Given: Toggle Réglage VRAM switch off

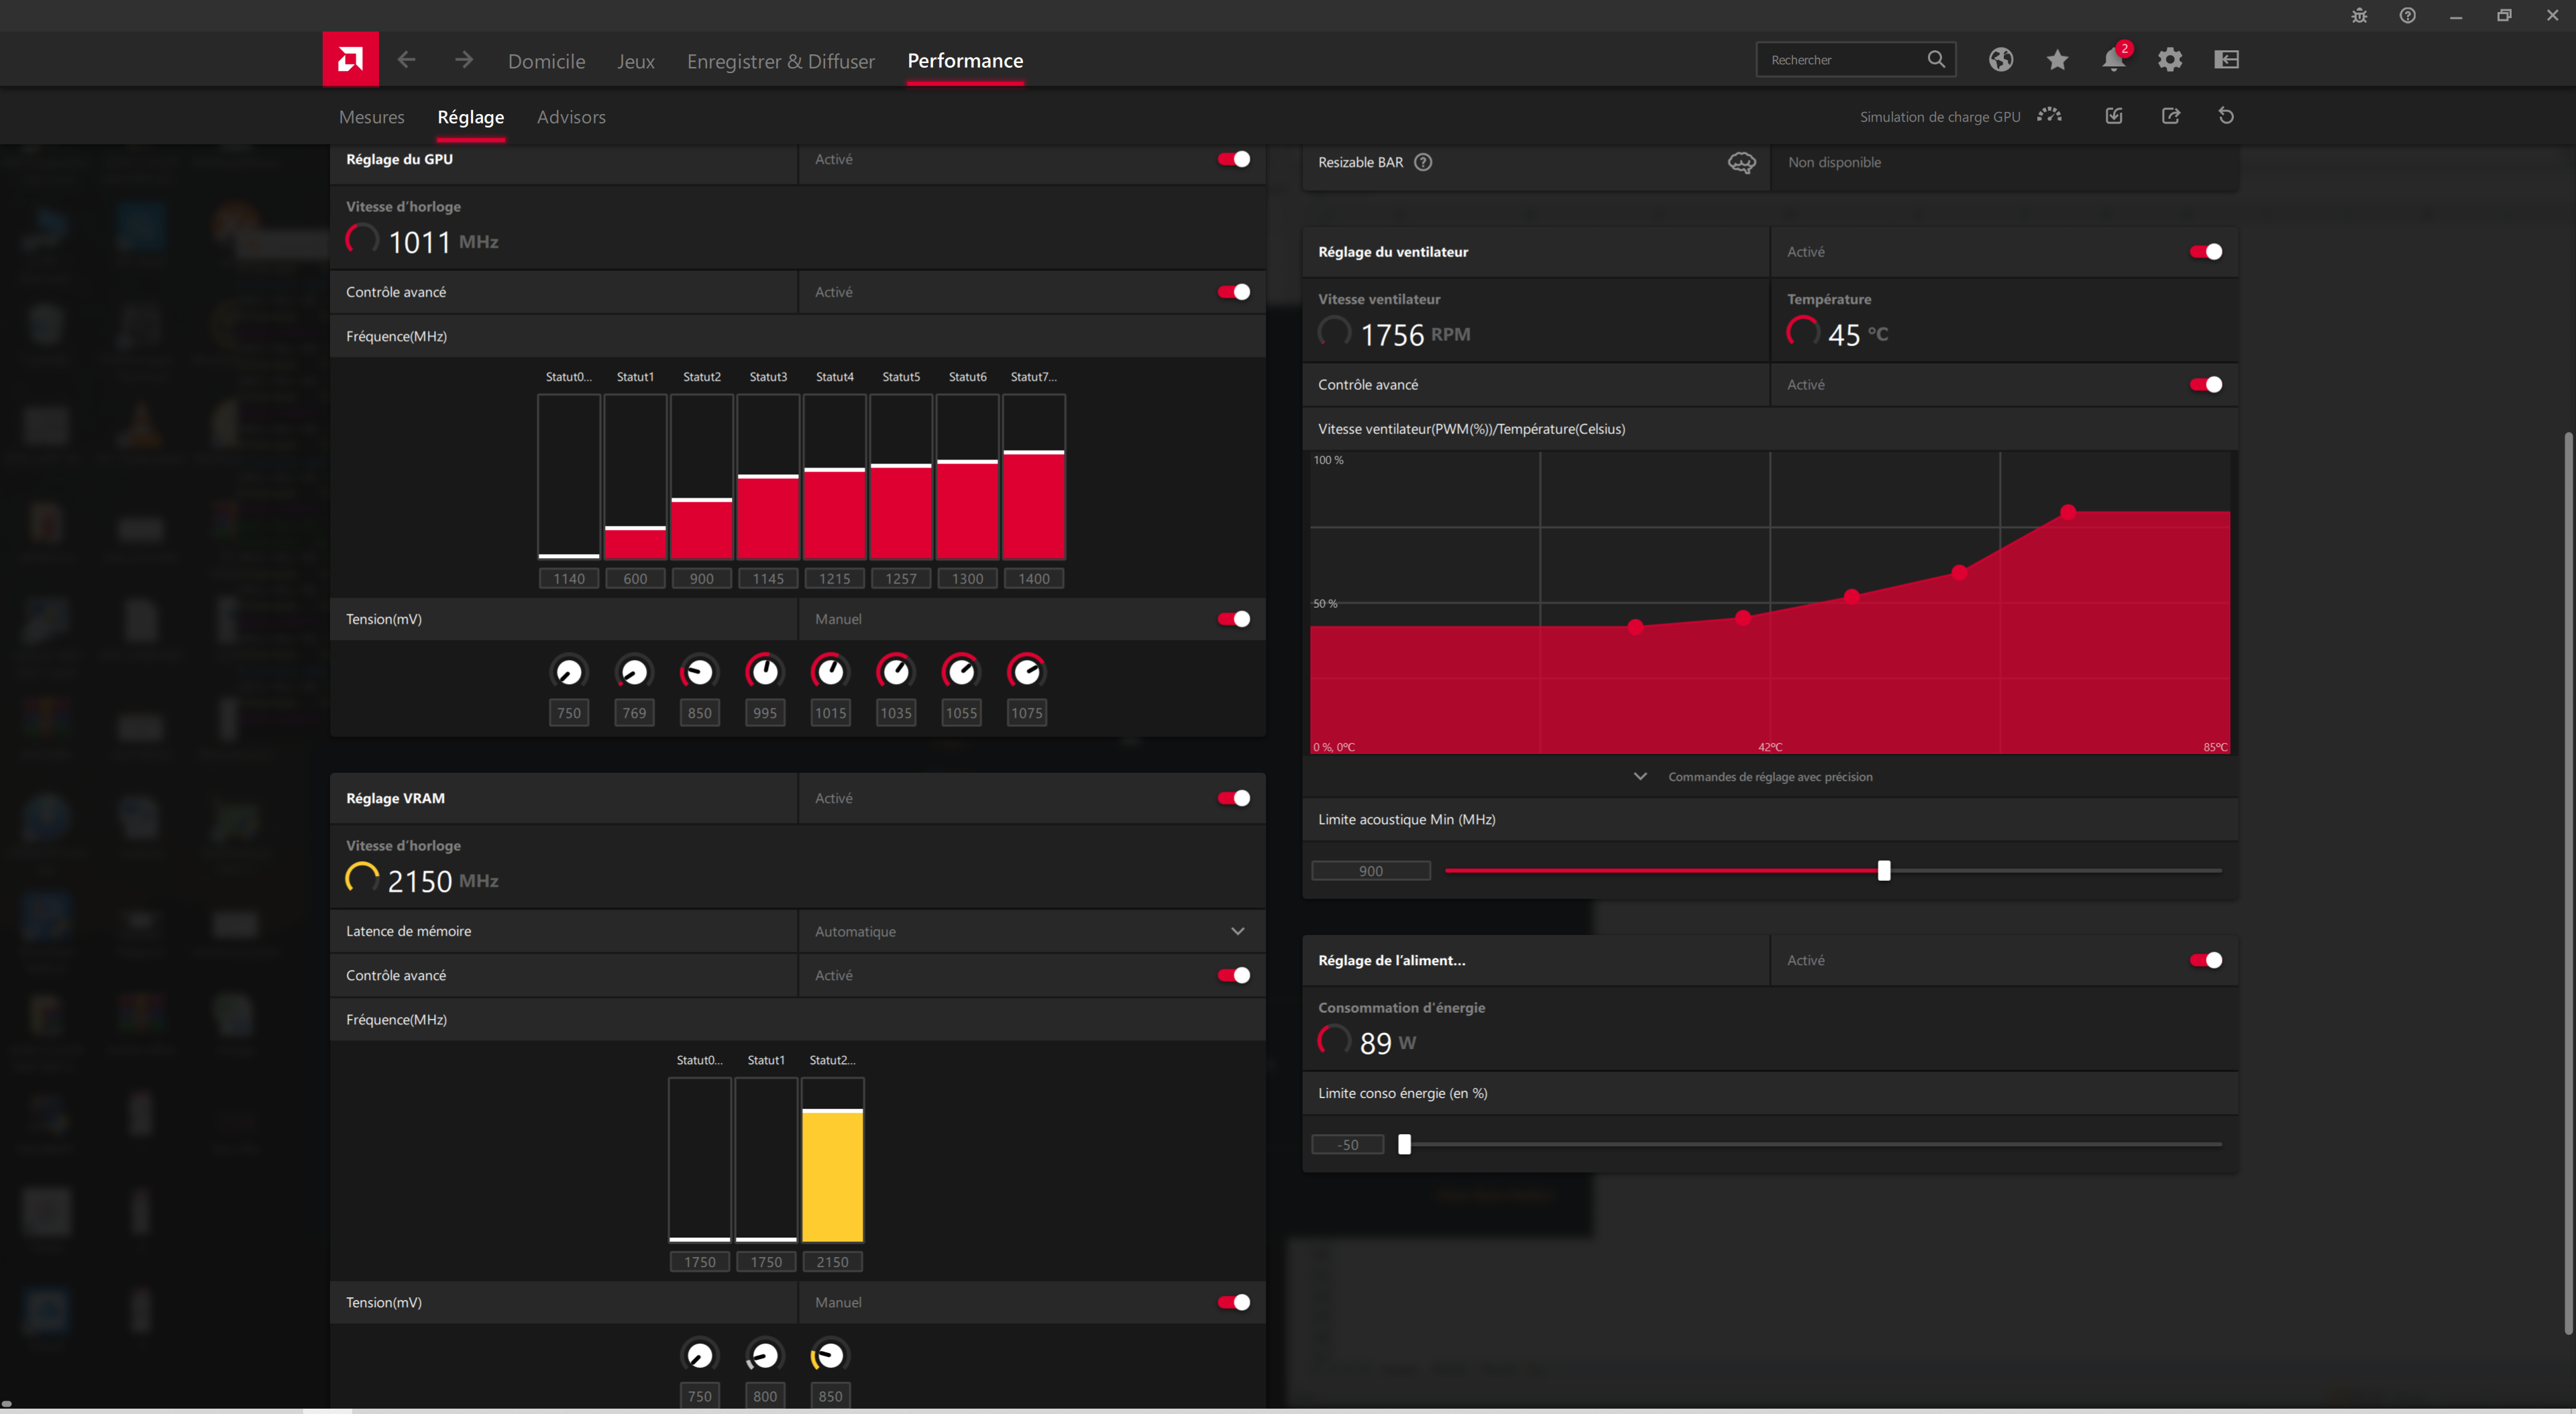Looking at the screenshot, I should coord(1233,798).
